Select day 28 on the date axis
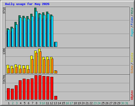The height and width of the screenshot is (106, 135). (x=115, y=103)
